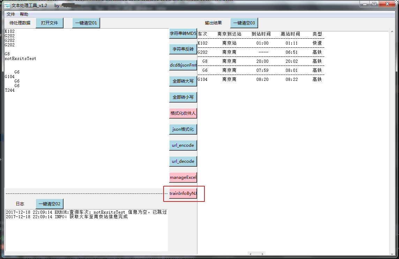Click the 全部转小写 button
The height and width of the screenshot is (259, 399).
pyautogui.click(x=183, y=97)
